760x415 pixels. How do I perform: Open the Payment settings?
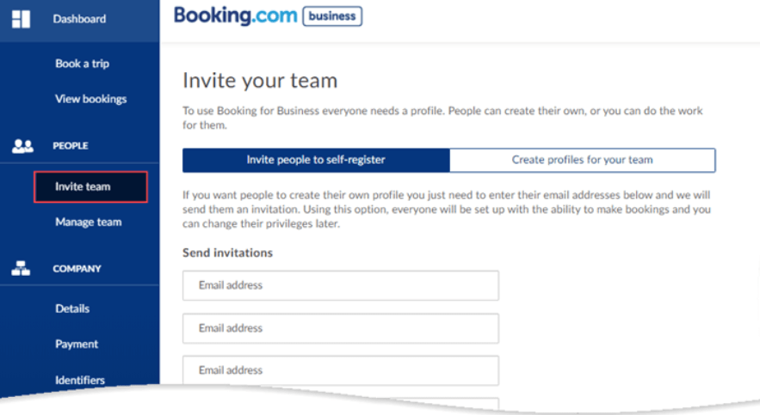pyautogui.click(x=77, y=344)
